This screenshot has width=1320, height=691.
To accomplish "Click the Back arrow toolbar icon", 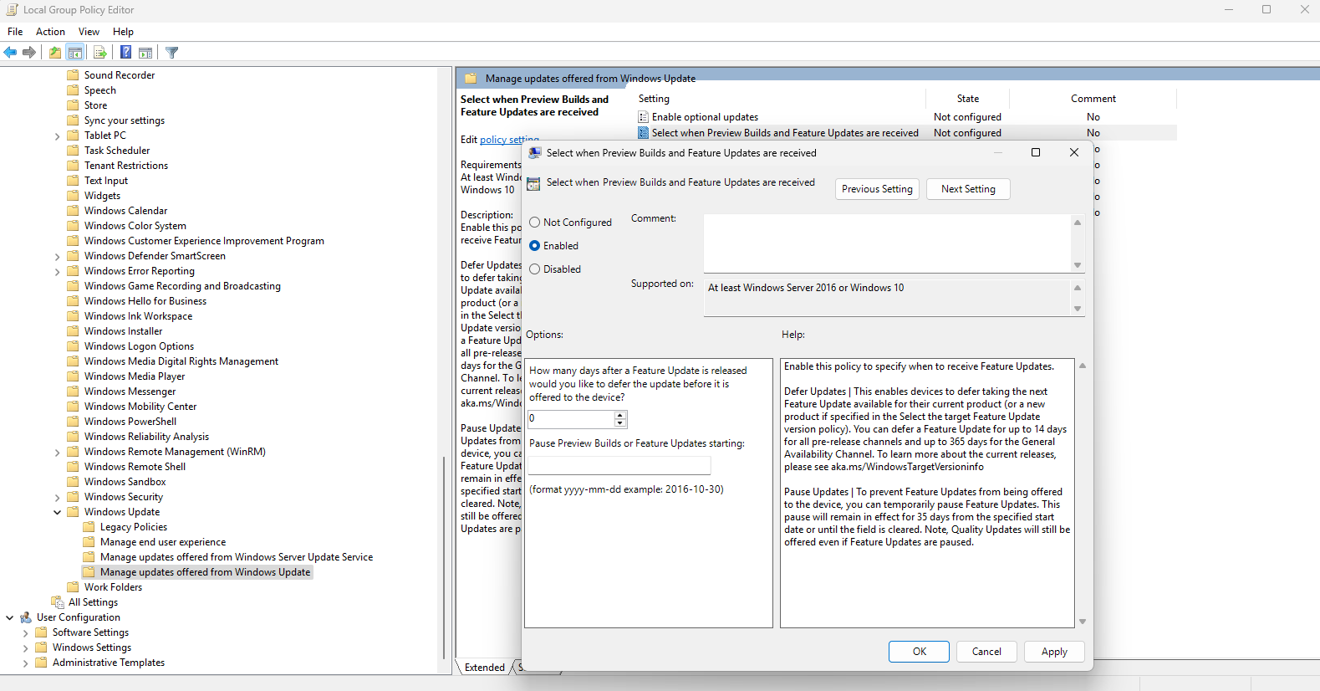I will pyautogui.click(x=10, y=53).
